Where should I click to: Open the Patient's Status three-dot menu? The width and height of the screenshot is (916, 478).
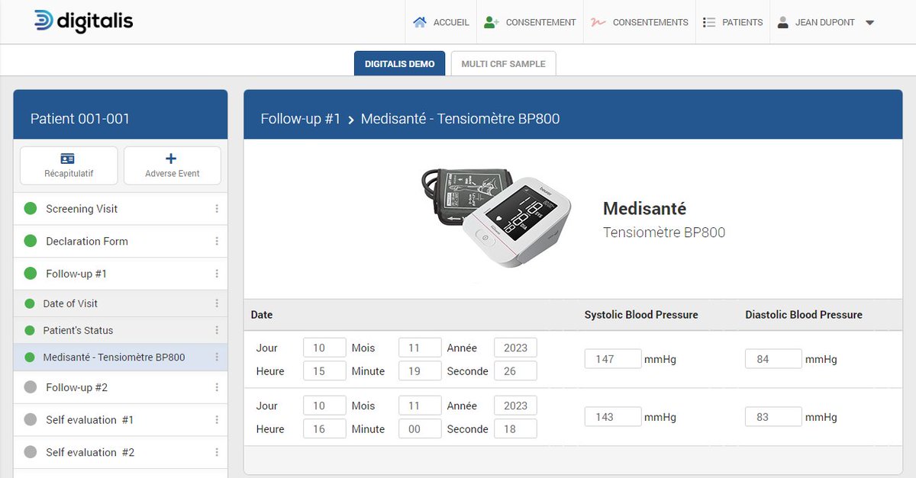[x=217, y=330]
